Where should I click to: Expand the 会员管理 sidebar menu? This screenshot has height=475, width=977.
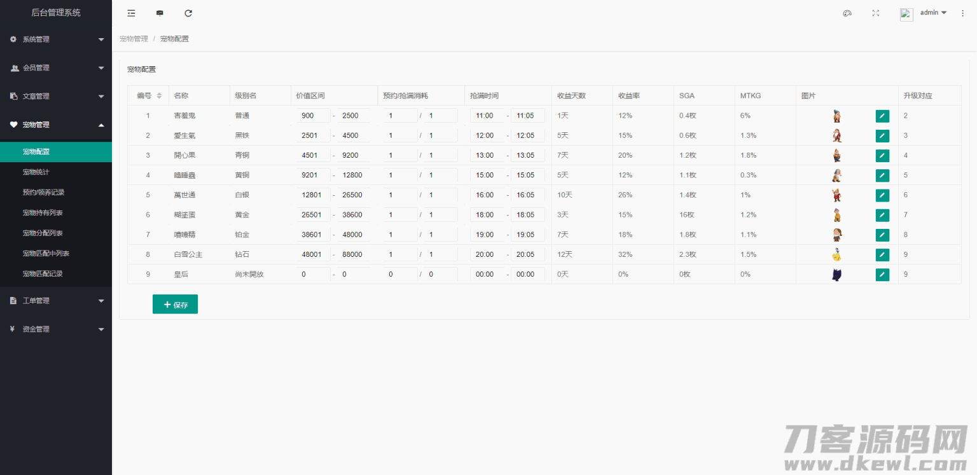56,68
